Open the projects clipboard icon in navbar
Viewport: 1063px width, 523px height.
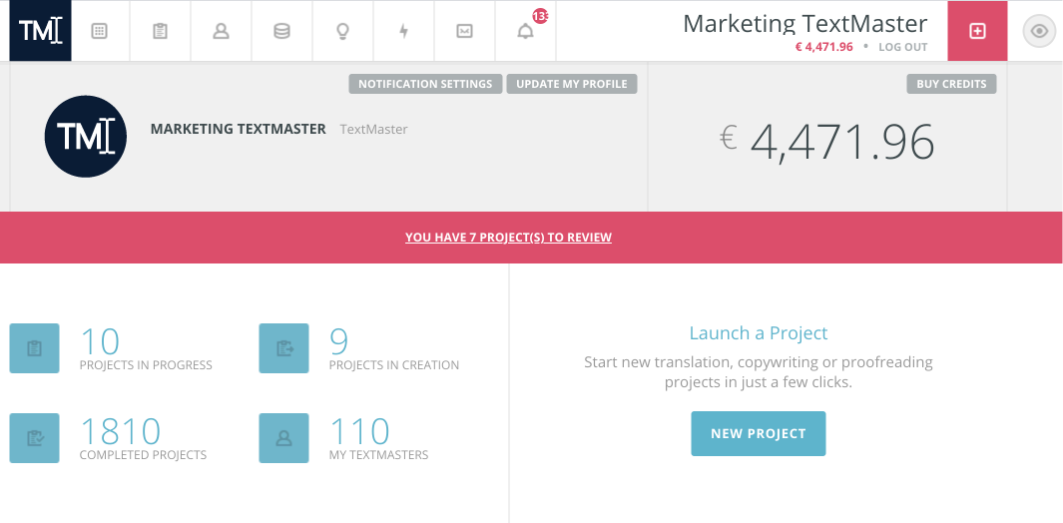[160, 31]
